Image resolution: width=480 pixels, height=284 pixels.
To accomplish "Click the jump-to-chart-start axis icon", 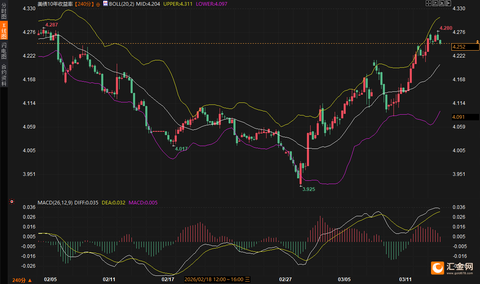I will tap(435, 3).
